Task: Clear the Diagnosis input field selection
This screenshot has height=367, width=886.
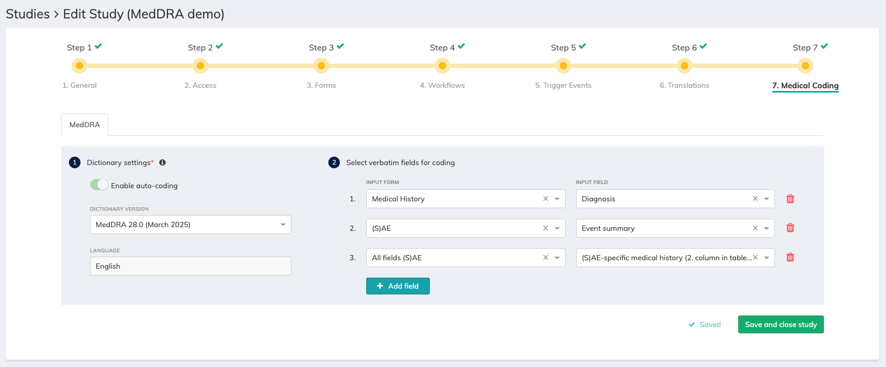Action: coord(755,199)
